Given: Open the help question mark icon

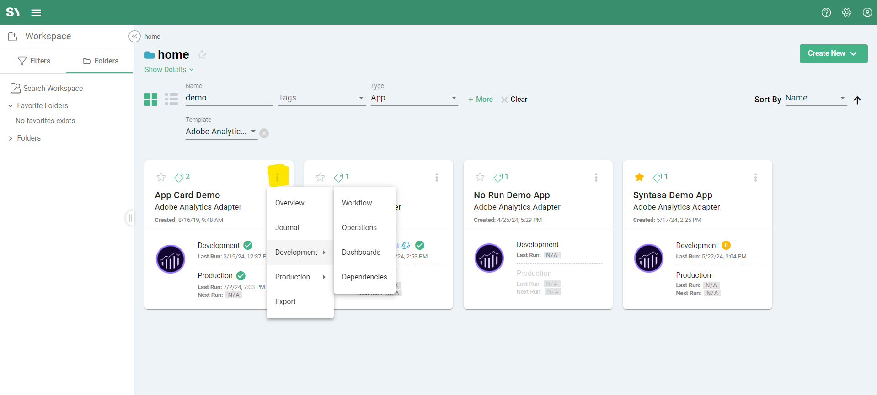Looking at the screenshot, I should (826, 12).
